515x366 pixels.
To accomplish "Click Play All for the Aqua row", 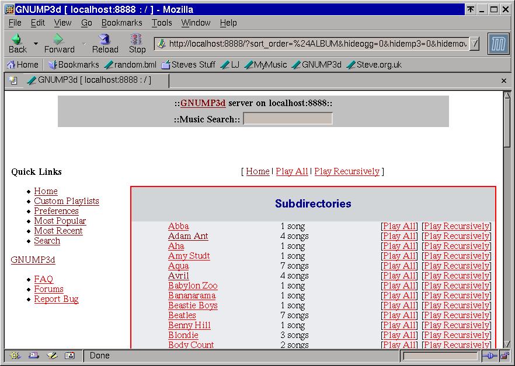I will (x=399, y=266).
